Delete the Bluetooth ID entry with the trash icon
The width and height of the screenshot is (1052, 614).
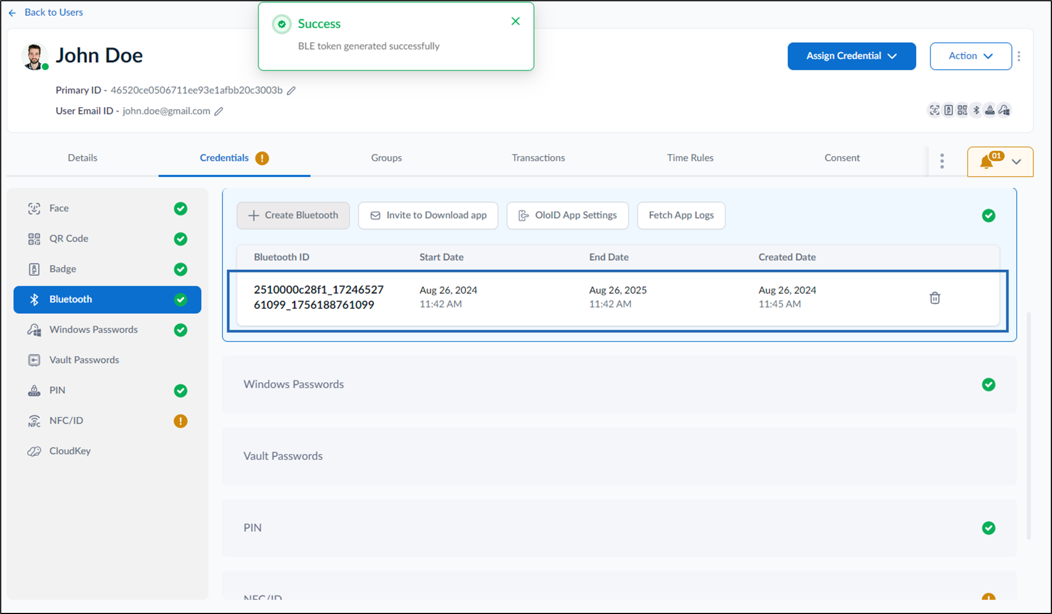click(934, 297)
